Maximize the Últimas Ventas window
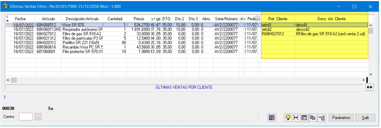The width and height of the screenshot is (381, 128). [354, 7]
